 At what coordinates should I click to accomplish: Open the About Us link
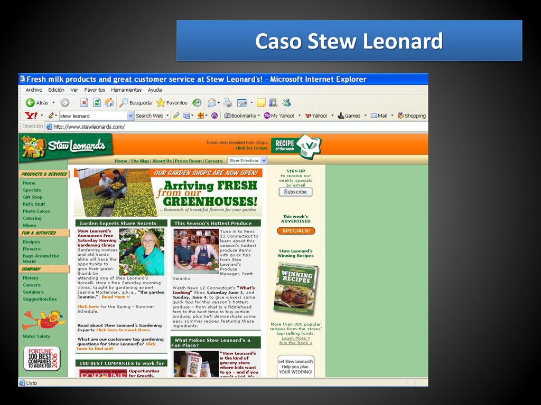(162, 161)
